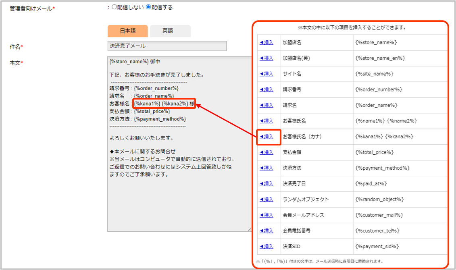This screenshot has height=270, width=456.
Task: Switch to the 日本語 tab
Action: coord(128,31)
